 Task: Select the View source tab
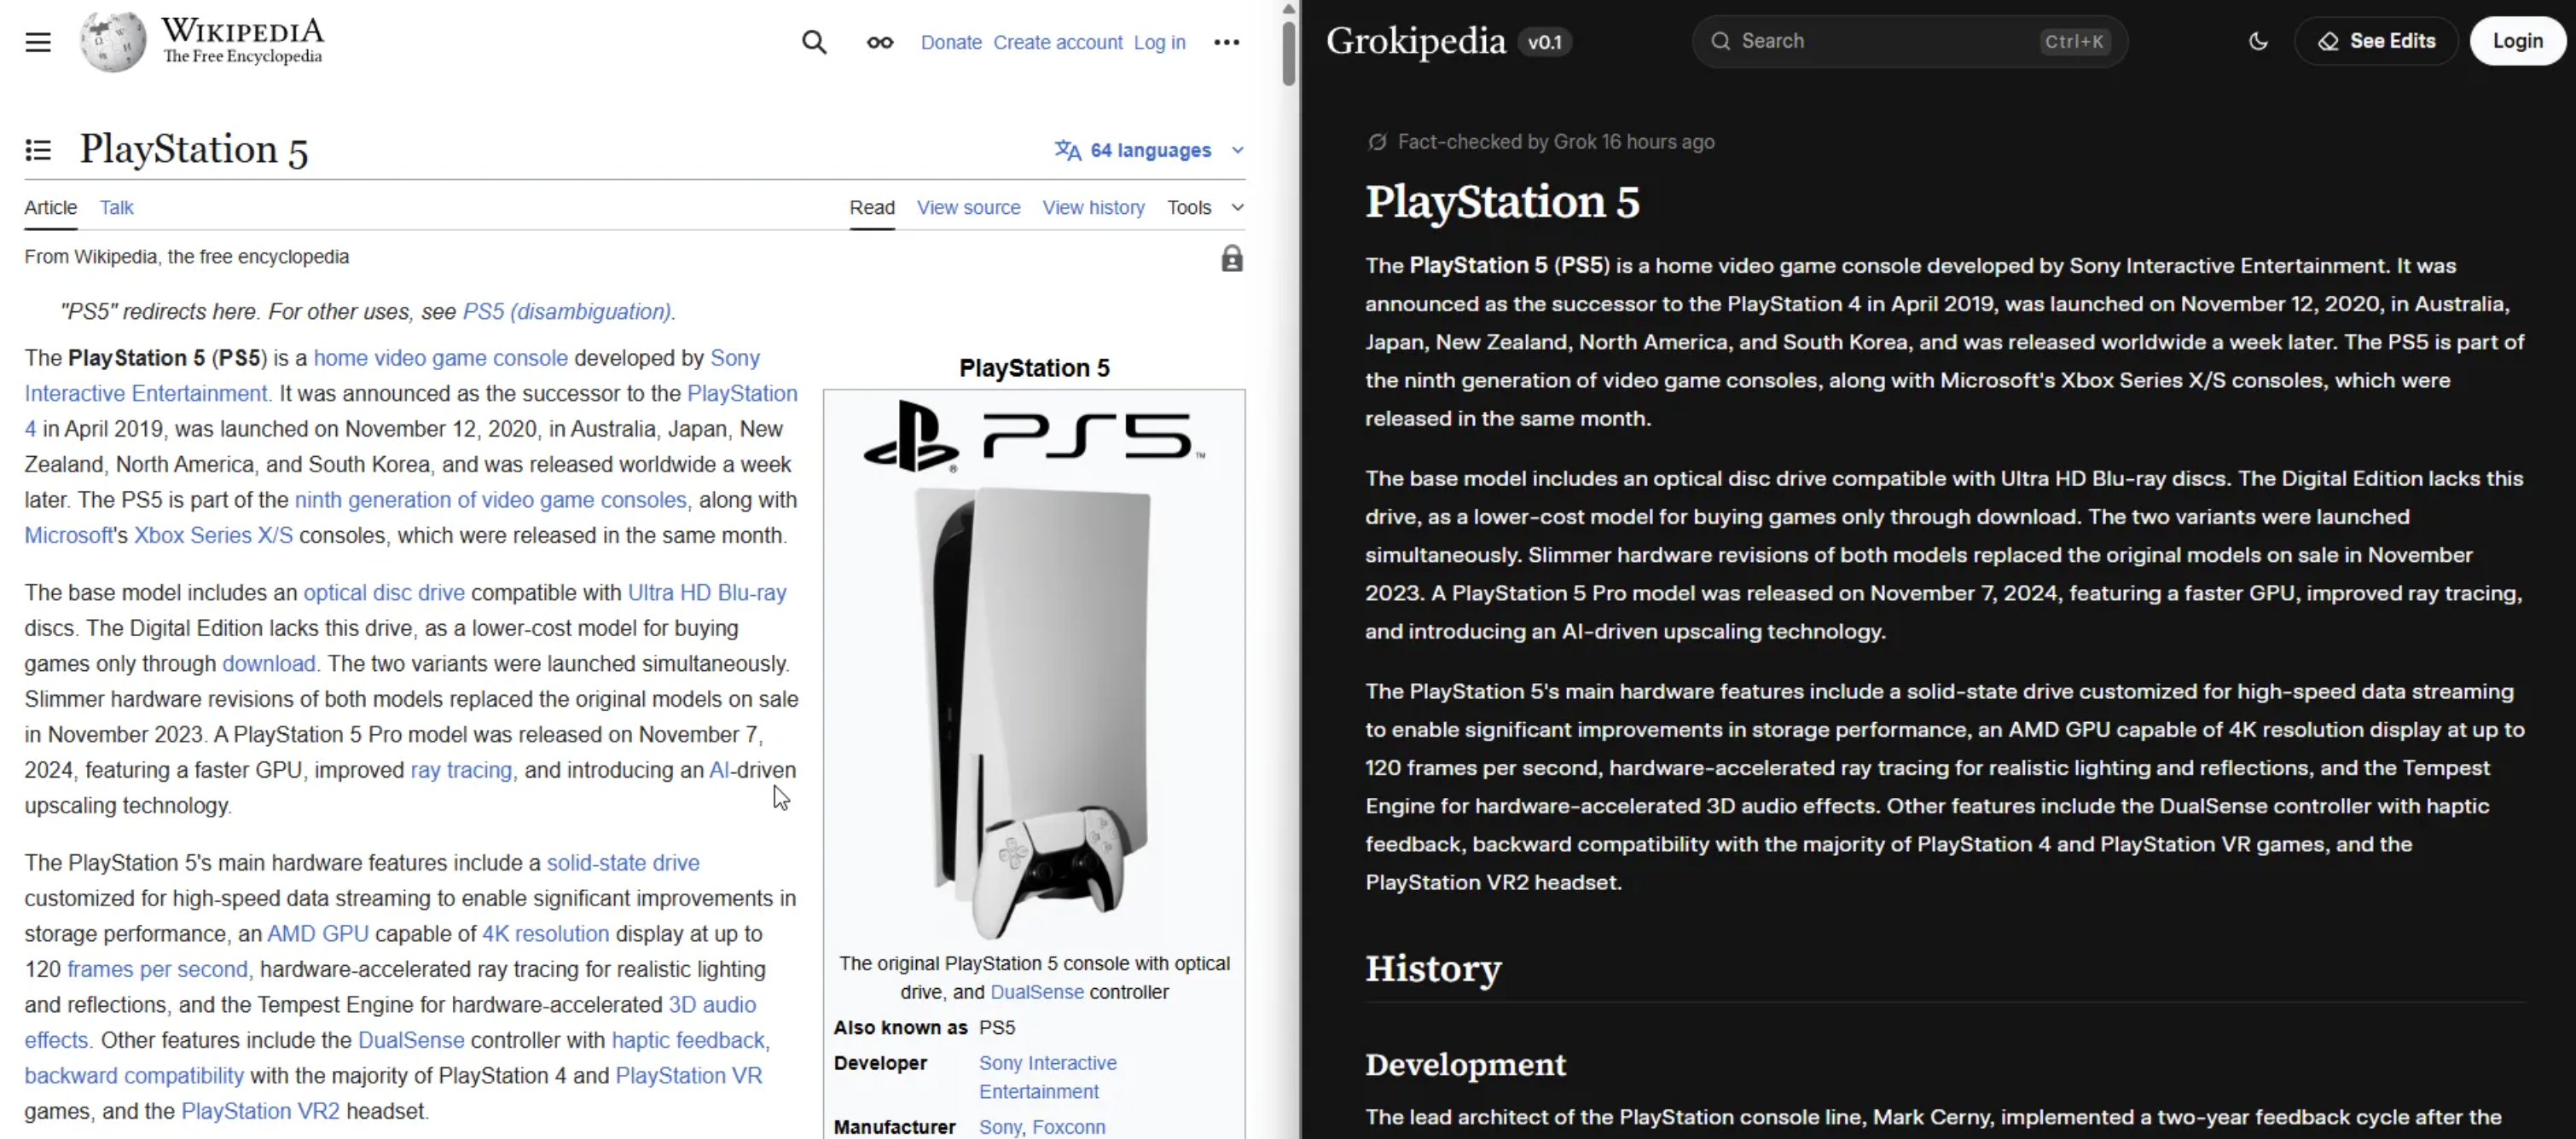tap(968, 207)
